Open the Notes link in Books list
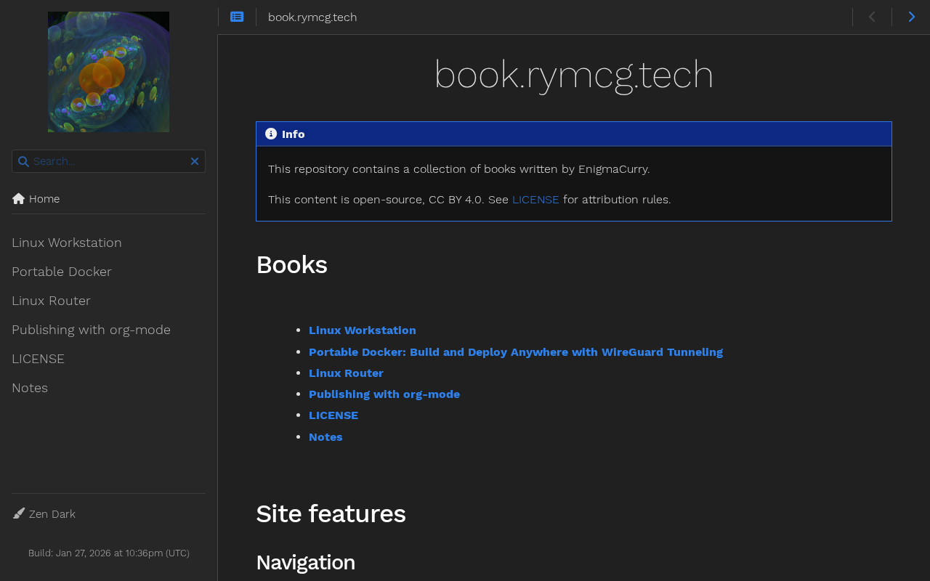The image size is (930, 581). pos(325,437)
